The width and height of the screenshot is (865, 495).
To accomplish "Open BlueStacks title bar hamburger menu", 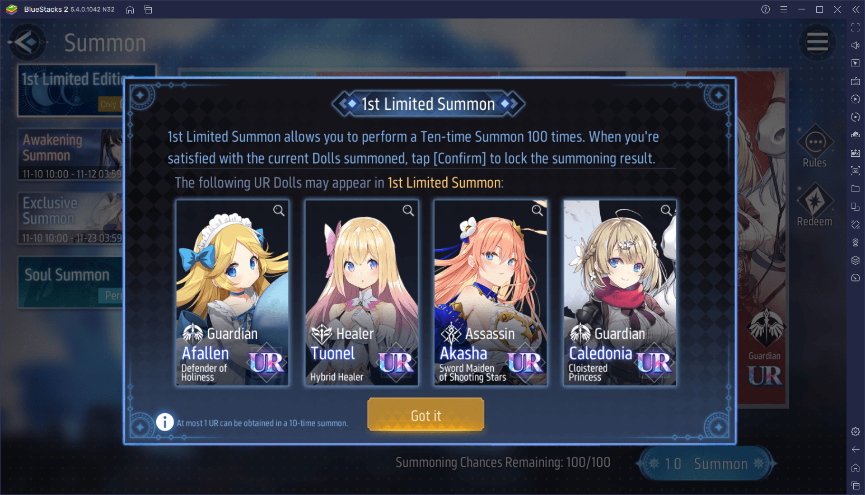I will click(x=784, y=10).
